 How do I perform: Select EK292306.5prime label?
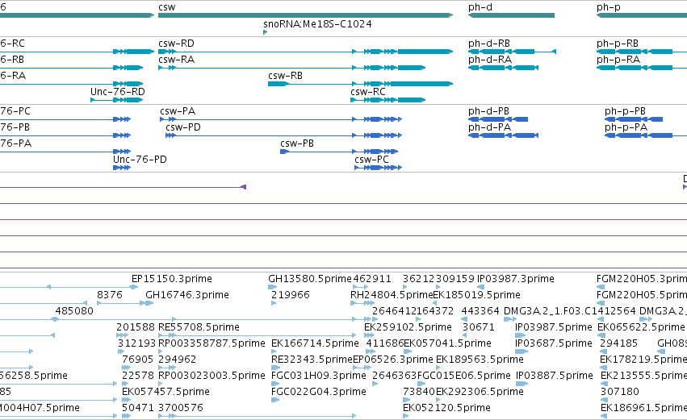point(480,392)
